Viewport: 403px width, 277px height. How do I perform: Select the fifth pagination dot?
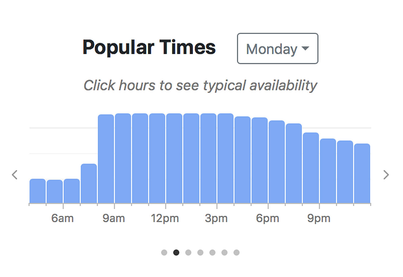tap(212, 253)
